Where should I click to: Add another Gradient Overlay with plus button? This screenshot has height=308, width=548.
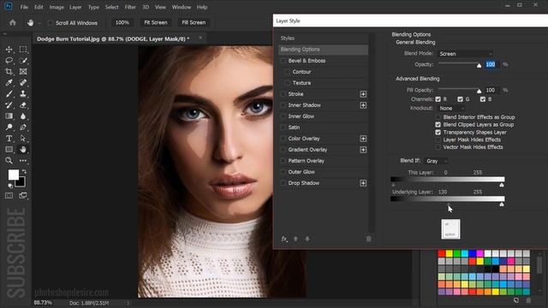click(x=363, y=150)
